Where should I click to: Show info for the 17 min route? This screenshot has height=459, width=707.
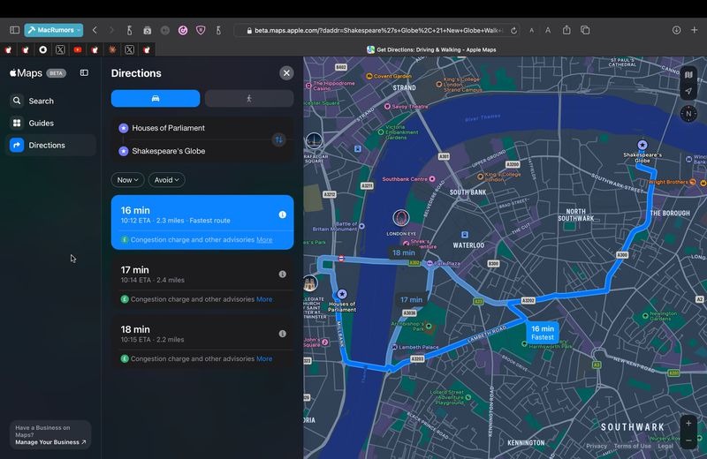pyautogui.click(x=282, y=274)
